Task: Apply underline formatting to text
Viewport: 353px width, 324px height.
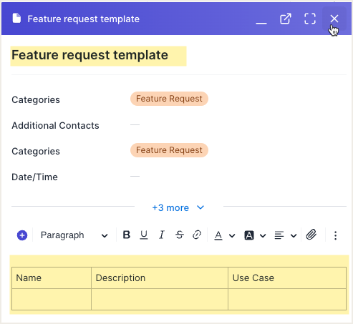Action: 144,235
